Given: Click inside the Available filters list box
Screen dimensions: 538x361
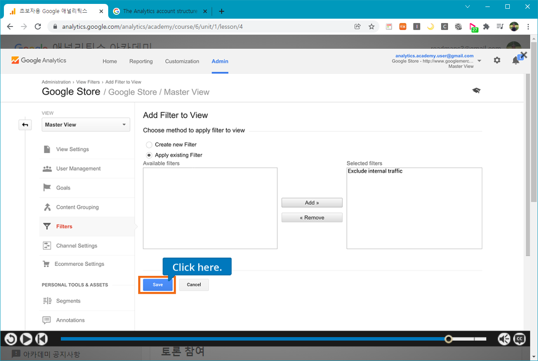Looking at the screenshot, I should click(210, 208).
